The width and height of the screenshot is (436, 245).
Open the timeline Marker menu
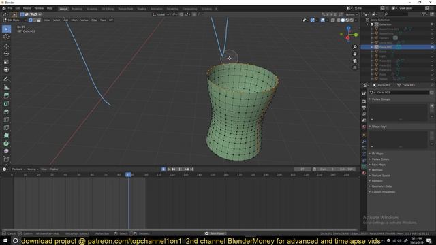tap(54, 169)
